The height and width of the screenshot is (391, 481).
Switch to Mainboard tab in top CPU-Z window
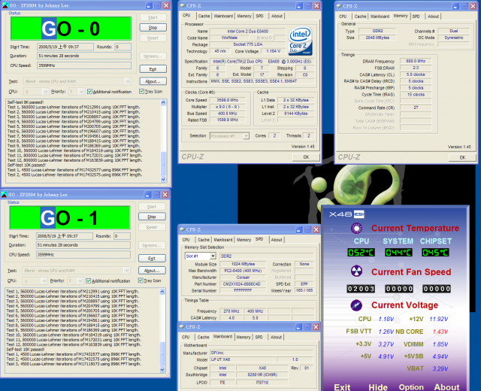pos(223,16)
